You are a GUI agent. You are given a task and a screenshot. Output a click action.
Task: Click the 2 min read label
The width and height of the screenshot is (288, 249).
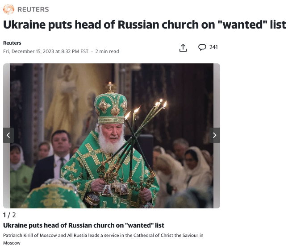[x=107, y=51]
